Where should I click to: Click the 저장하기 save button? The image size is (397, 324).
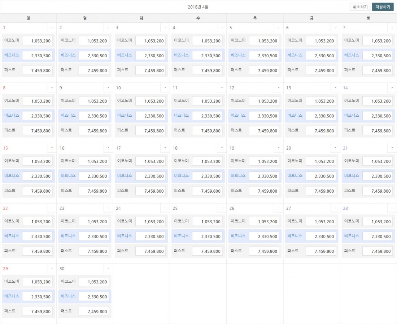(383, 7)
